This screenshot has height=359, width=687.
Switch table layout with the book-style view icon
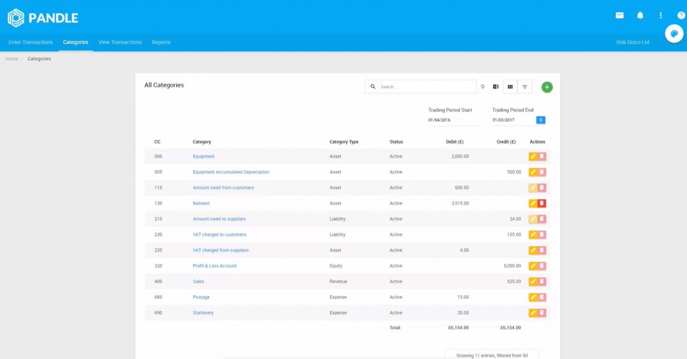pyautogui.click(x=496, y=86)
